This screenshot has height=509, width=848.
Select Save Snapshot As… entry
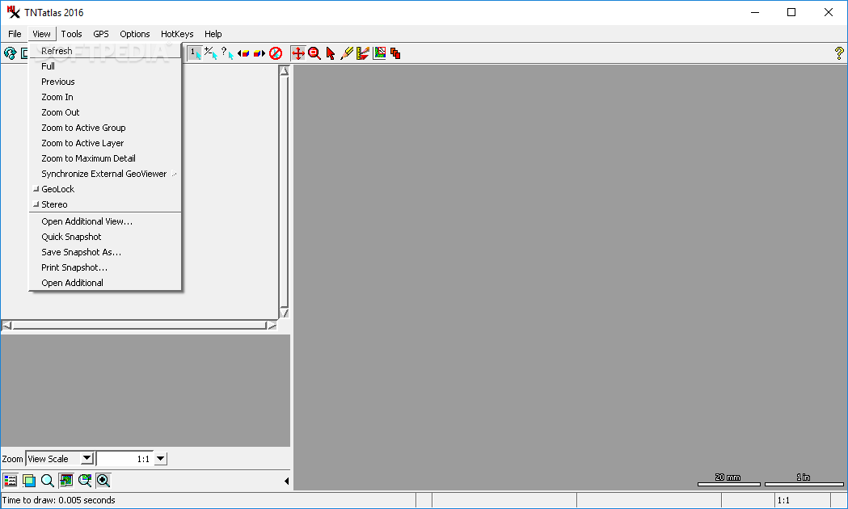point(105,252)
